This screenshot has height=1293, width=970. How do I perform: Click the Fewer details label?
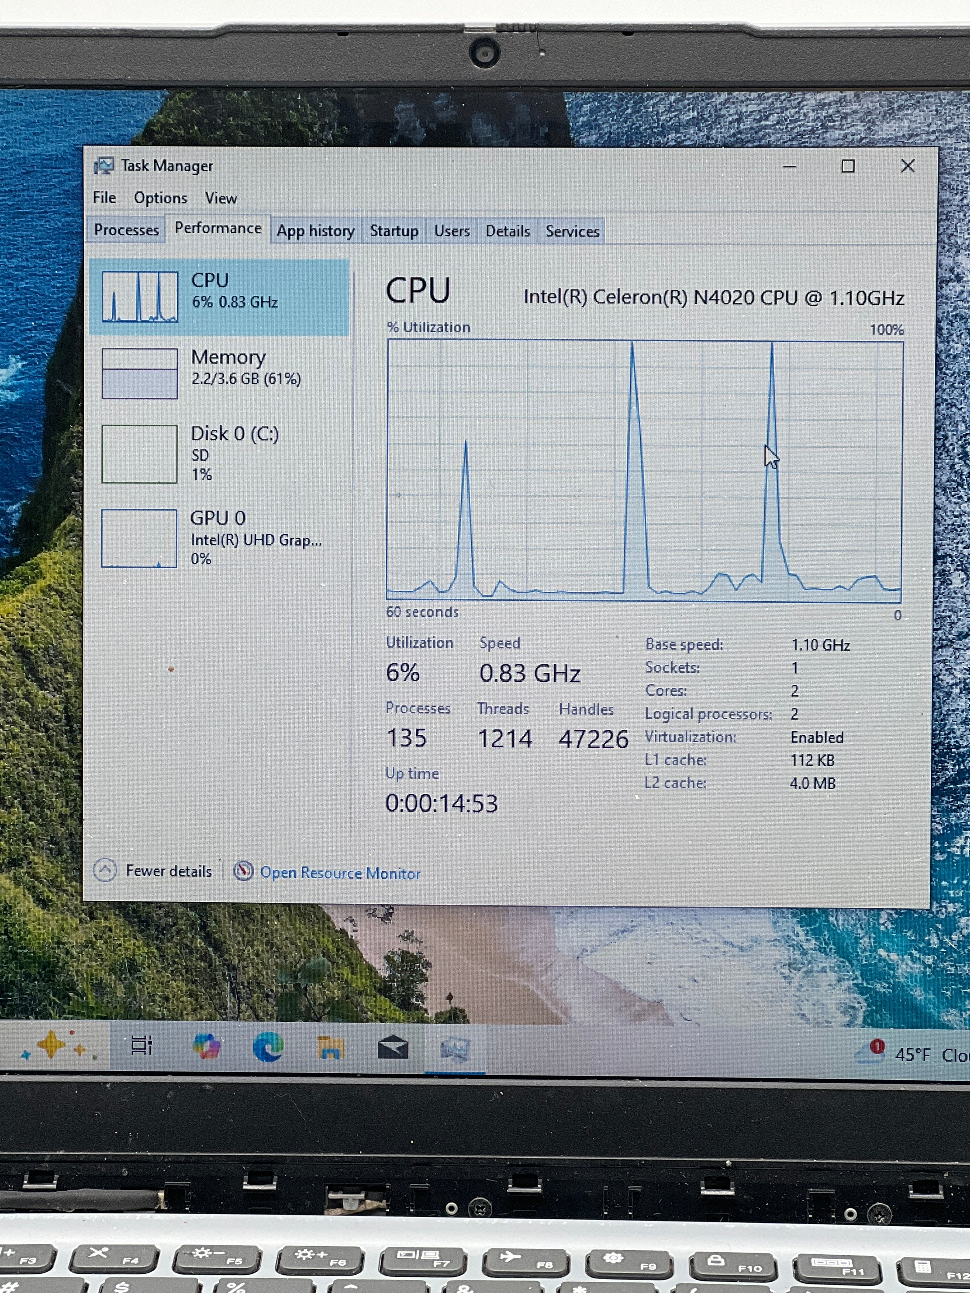pos(168,871)
